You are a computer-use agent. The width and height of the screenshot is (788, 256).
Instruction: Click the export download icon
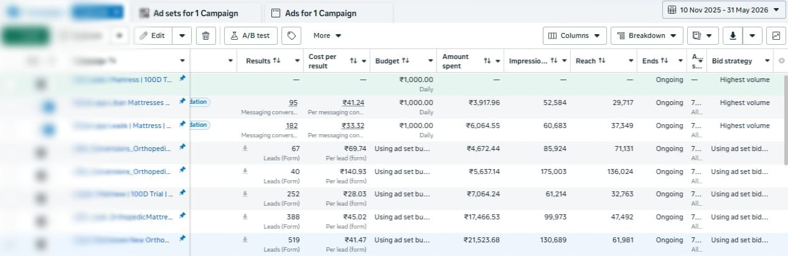[x=733, y=35]
